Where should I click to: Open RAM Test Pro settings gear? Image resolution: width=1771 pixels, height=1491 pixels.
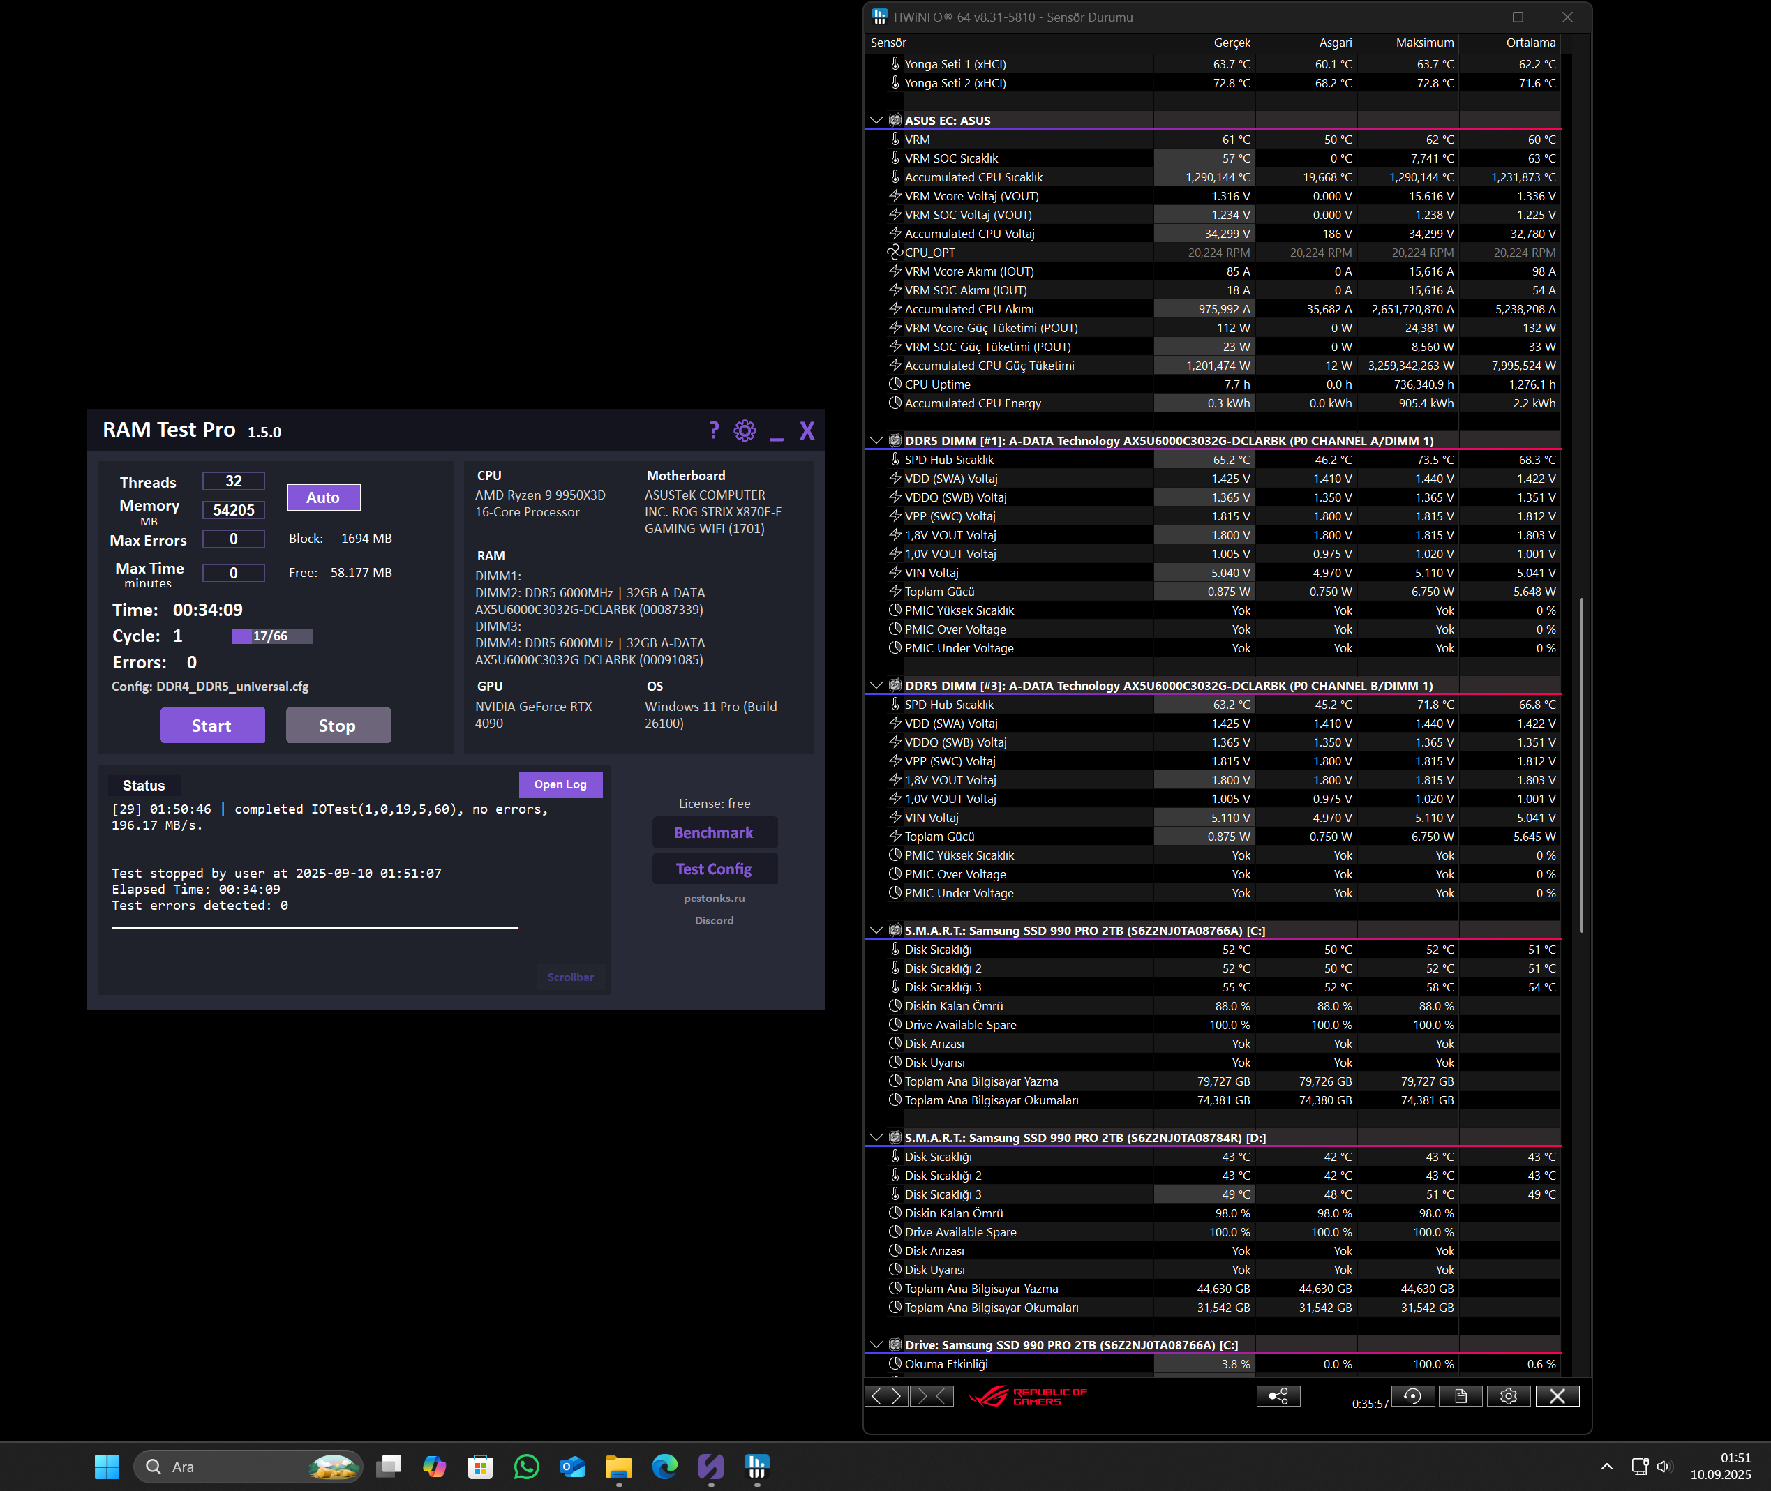[745, 431]
